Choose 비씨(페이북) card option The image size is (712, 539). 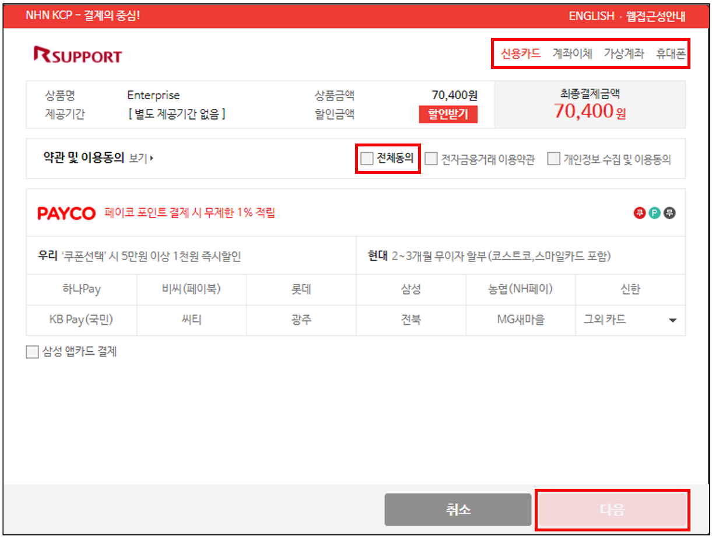point(192,289)
